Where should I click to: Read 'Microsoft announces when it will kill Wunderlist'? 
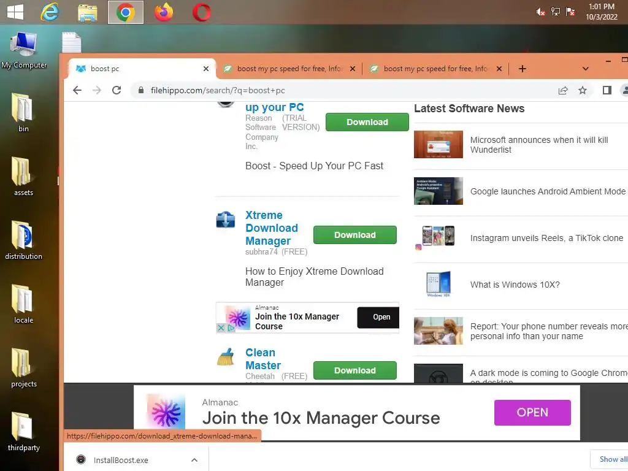538,145
